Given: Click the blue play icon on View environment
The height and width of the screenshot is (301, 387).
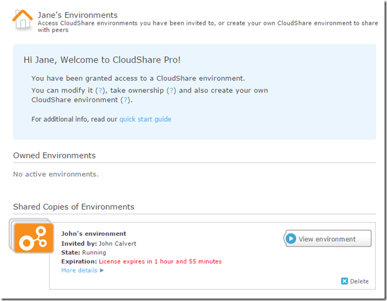Looking at the screenshot, I should click(291, 239).
